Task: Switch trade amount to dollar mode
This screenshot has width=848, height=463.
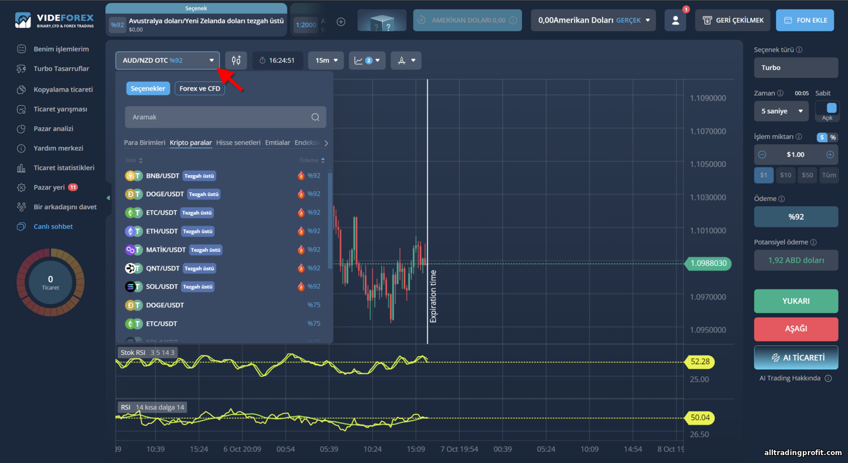Action: pyautogui.click(x=822, y=137)
